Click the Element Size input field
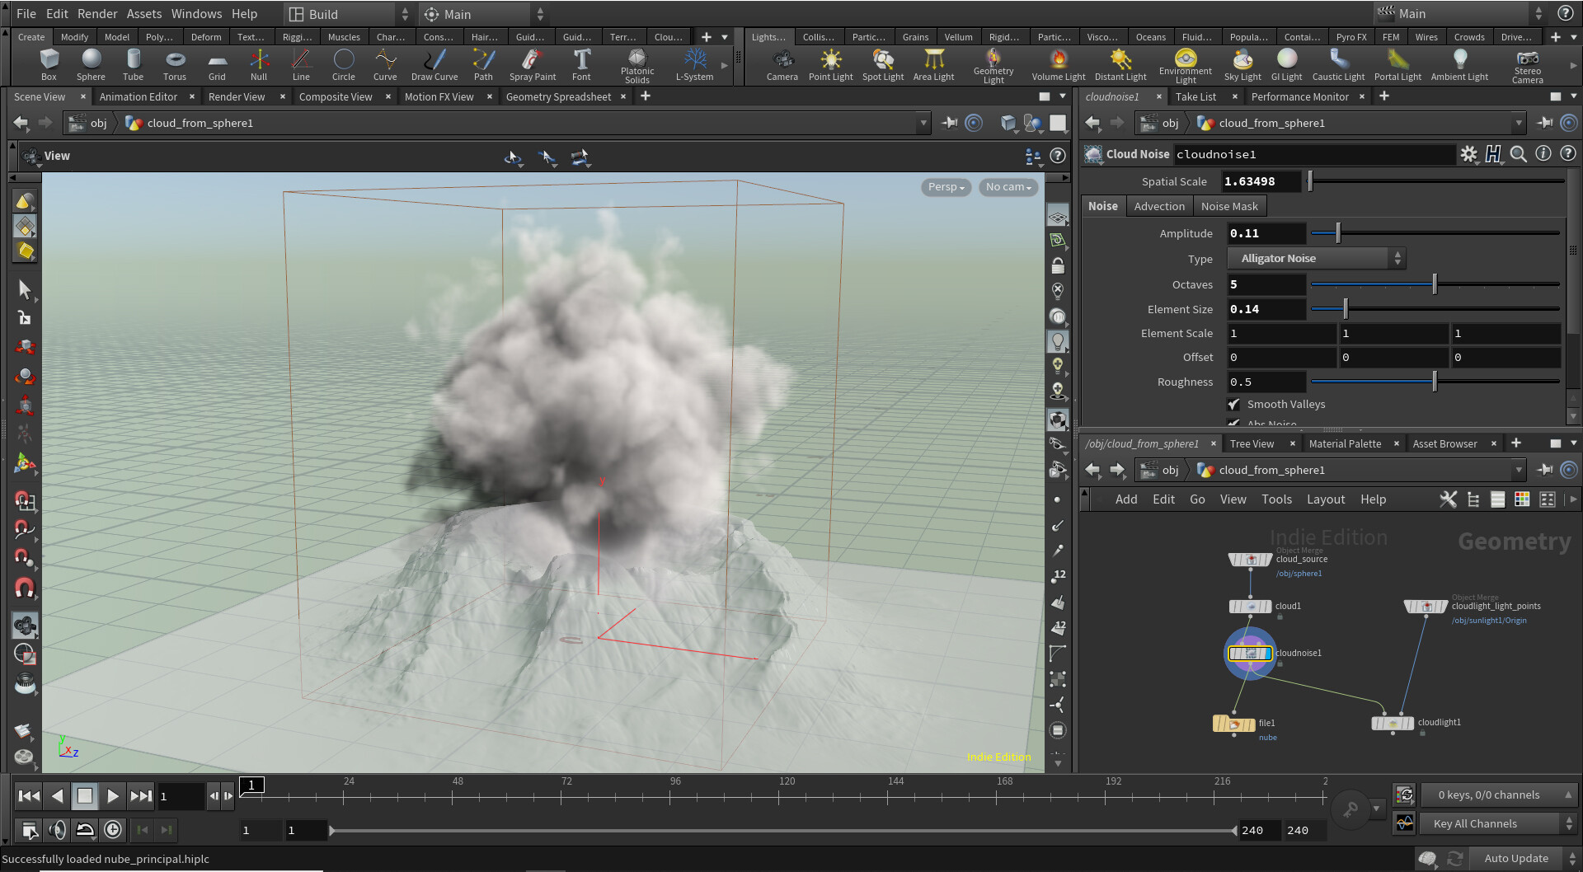The width and height of the screenshot is (1583, 872). (1266, 309)
